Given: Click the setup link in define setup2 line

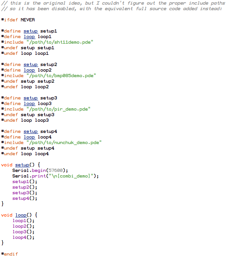Looking at the screenshot, I should click(31, 65).
